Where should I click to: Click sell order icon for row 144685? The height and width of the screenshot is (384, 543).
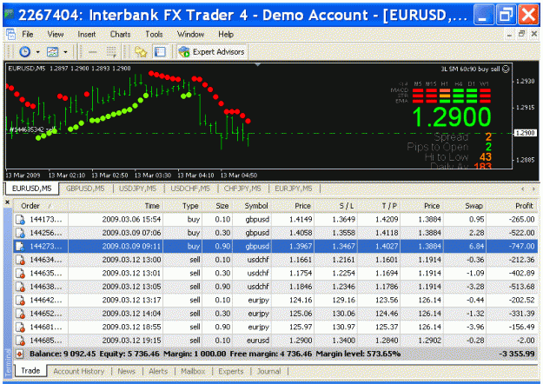[x=21, y=341]
